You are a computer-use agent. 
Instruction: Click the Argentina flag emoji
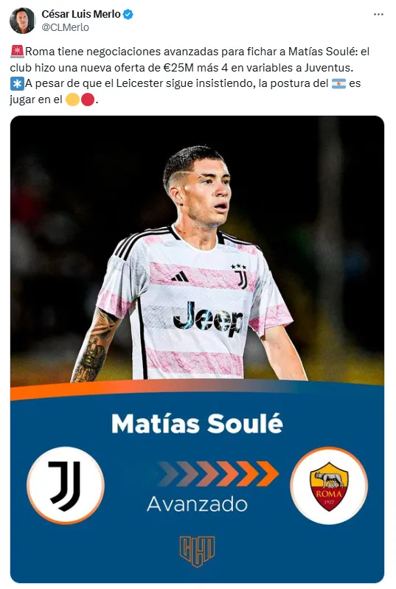[338, 83]
